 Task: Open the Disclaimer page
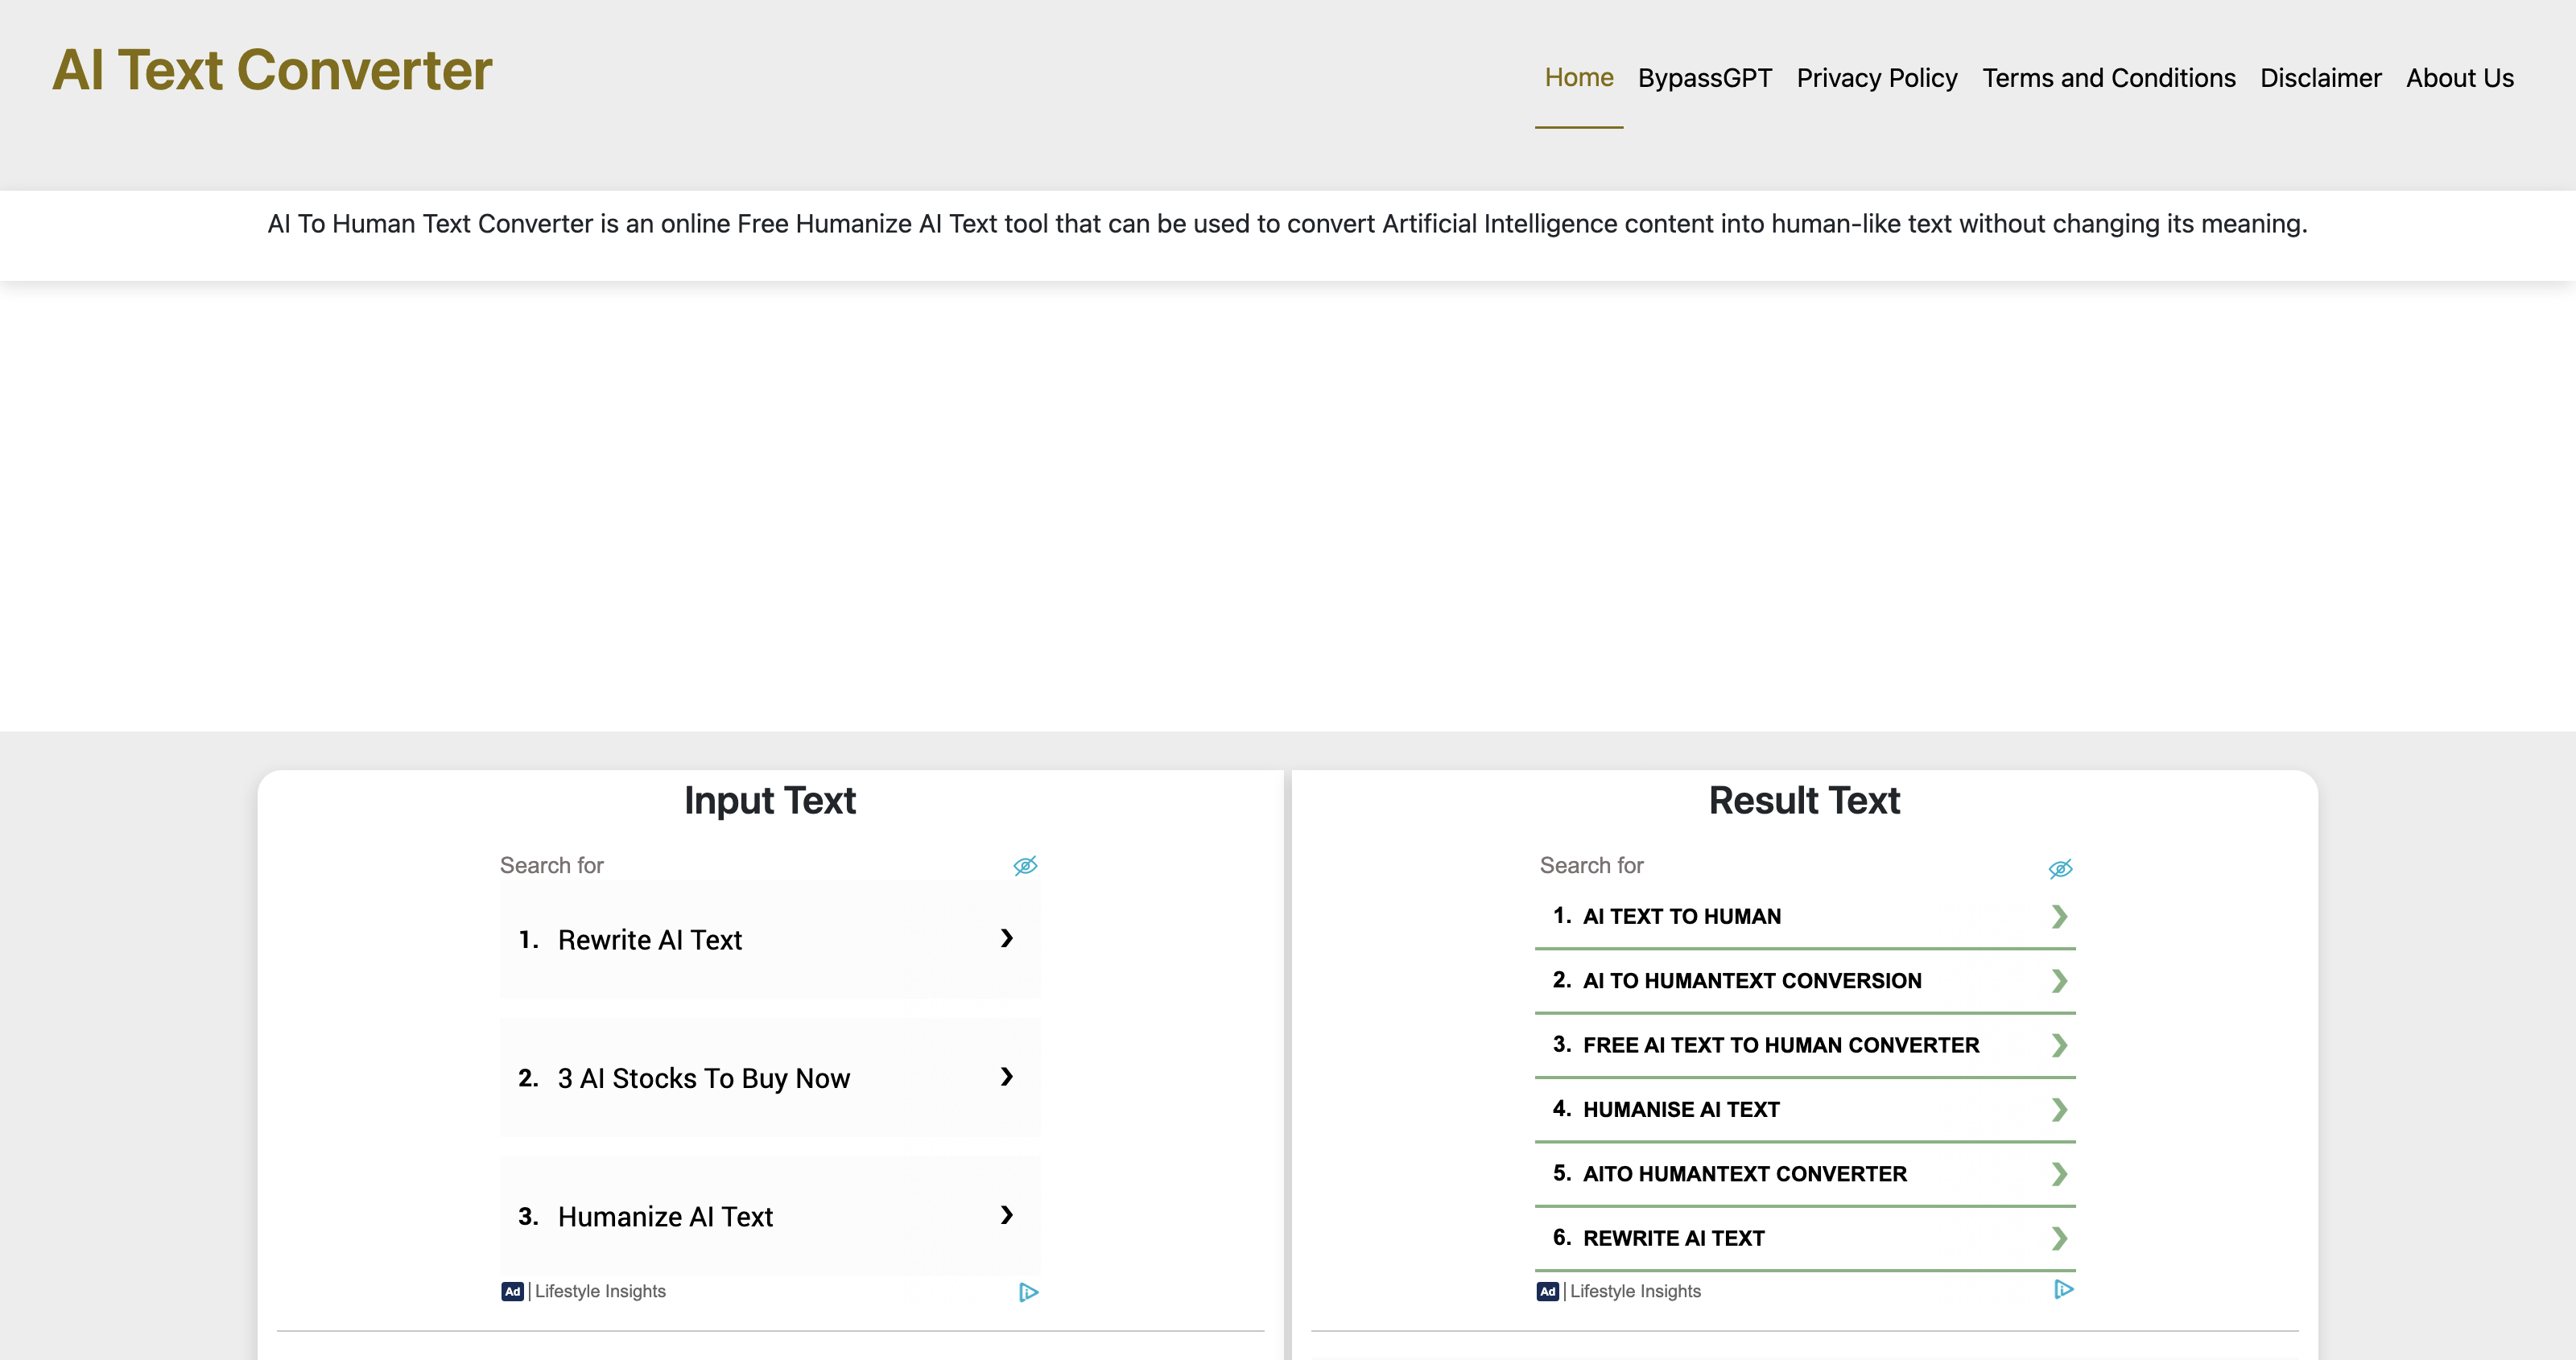tap(2320, 78)
